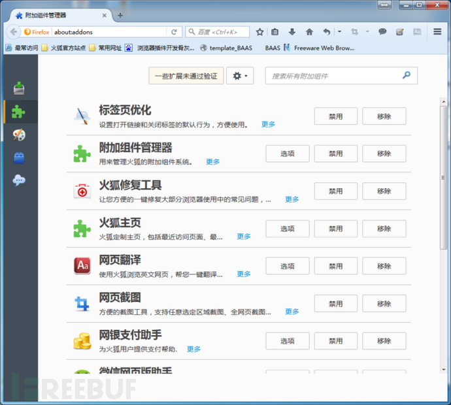Open 更多 link for 网页截图
The image size is (451, 405).
pos(292,312)
